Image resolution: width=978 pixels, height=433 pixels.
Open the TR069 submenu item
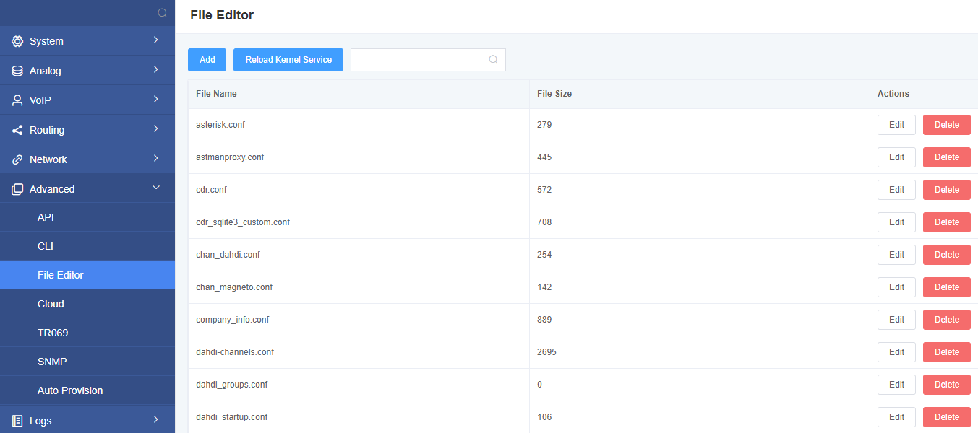(87, 333)
